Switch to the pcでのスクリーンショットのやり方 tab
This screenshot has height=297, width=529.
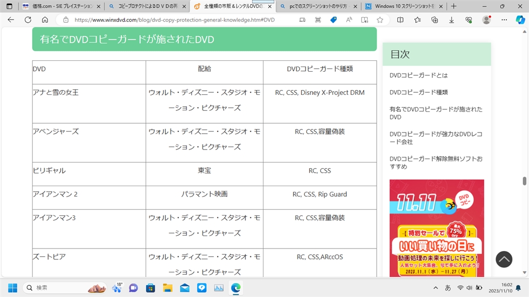319,6
